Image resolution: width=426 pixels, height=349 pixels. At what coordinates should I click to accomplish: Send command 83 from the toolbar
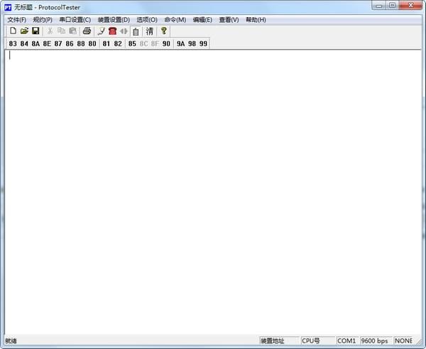tap(13, 43)
